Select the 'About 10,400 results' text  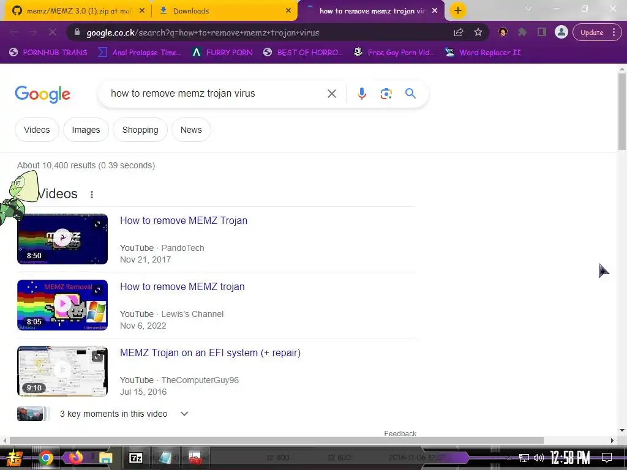pyautogui.click(x=86, y=165)
